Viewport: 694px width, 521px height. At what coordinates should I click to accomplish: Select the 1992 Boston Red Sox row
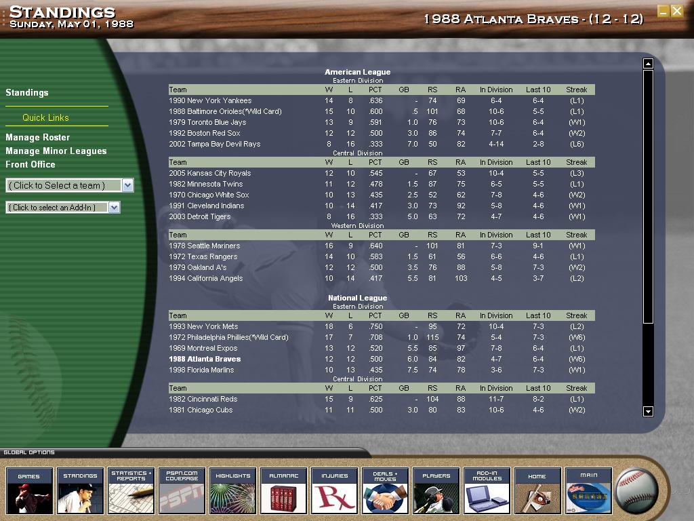[382, 134]
